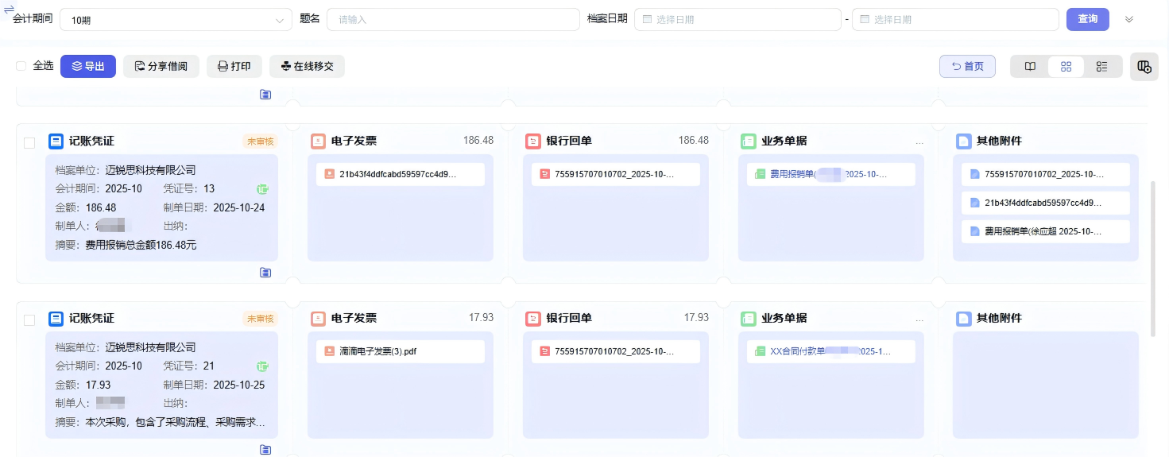The height and width of the screenshot is (457, 1169).
Task: Select the grid card view icon
Action: [x=1066, y=67]
